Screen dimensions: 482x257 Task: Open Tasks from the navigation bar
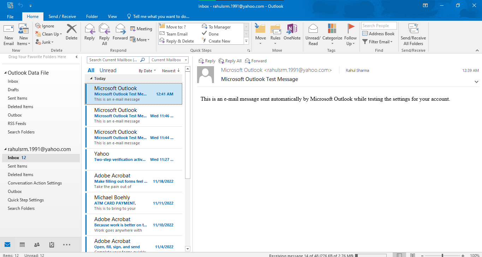(x=52, y=245)
